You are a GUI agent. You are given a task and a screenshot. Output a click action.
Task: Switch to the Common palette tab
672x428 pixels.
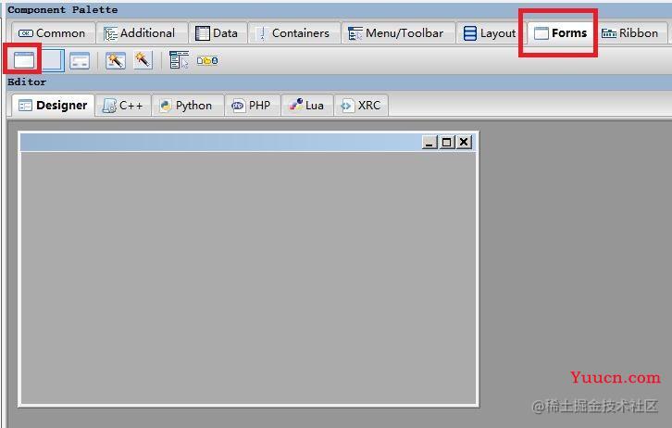coord(52,33)
